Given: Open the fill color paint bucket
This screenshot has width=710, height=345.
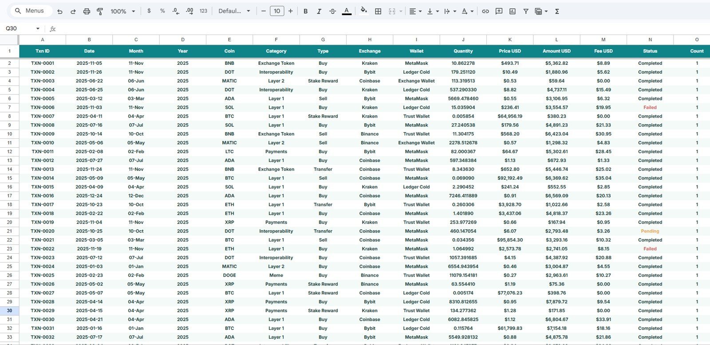Looking at the screenshot, I should [364, 11].
